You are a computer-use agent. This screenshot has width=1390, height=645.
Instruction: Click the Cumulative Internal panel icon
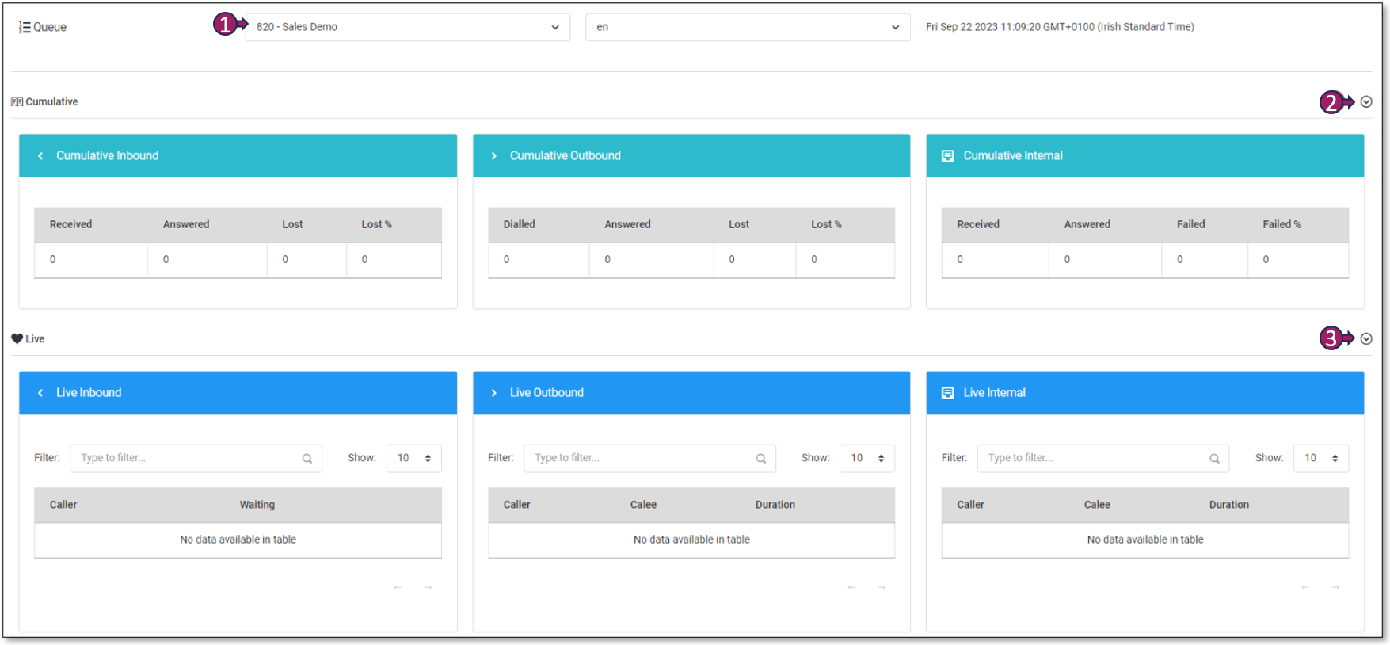tap(947, 156)
